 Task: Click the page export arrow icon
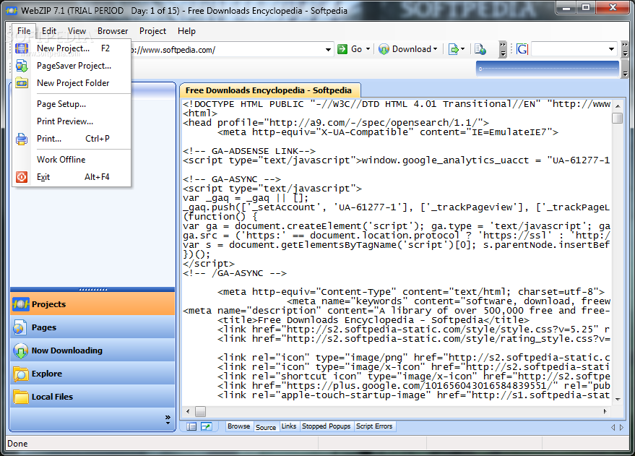(x=454, y=49)
